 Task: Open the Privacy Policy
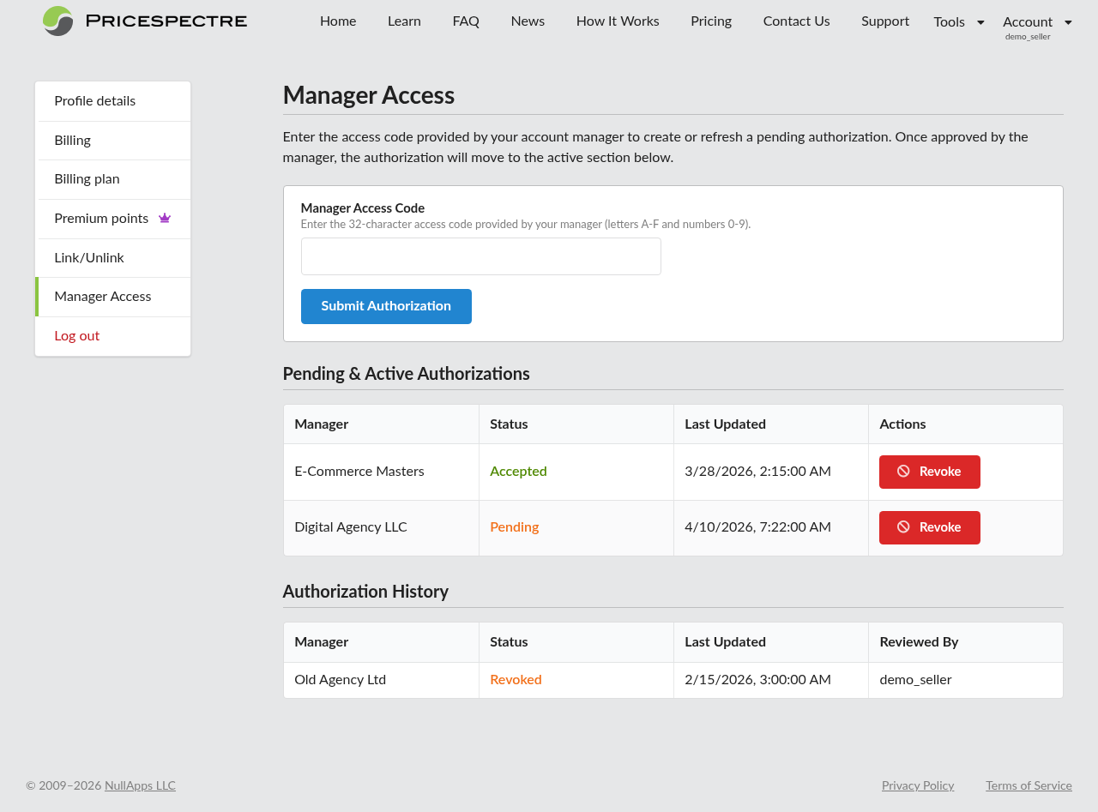(918, 785)
